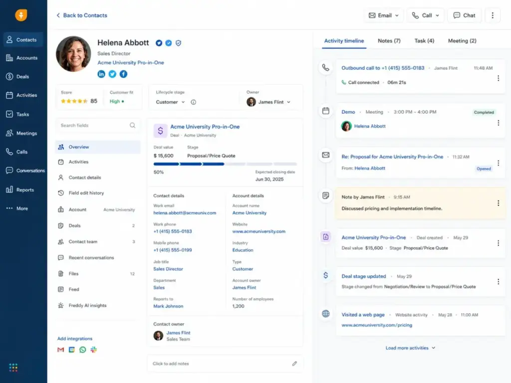Screen dimensions: 511x383
Task: Click helena.abbott@acmeuniv.com email link
Action: (x=185, y=213)
